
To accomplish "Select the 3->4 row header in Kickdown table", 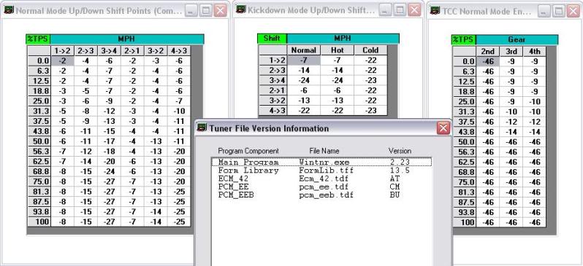I will [x=273, y=80].
